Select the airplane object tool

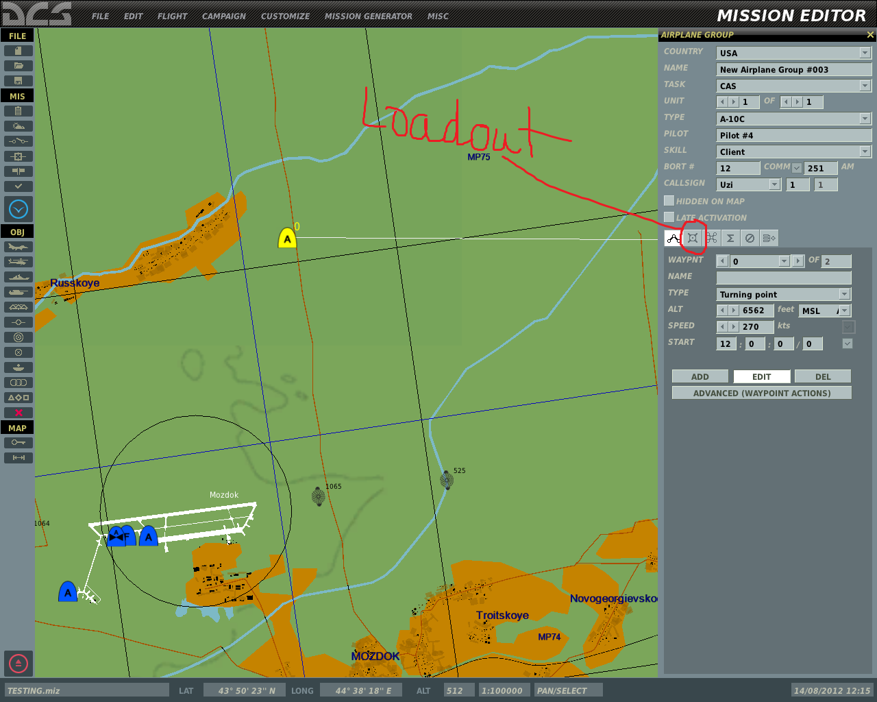(18, 247)
